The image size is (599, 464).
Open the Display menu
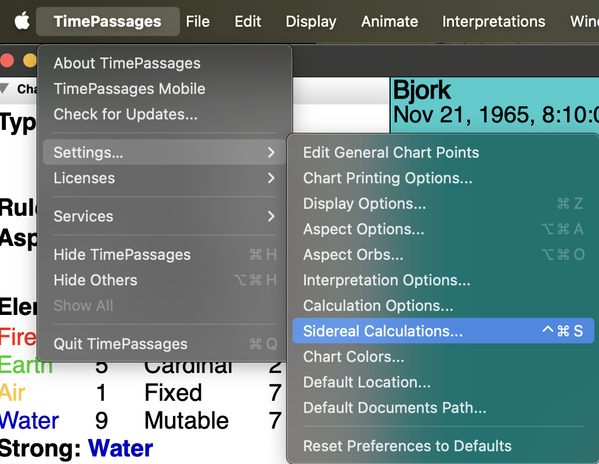pyautogui.click(x=311, y=21)
